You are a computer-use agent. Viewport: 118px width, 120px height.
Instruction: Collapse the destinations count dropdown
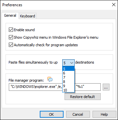click(x=68, y=63)
